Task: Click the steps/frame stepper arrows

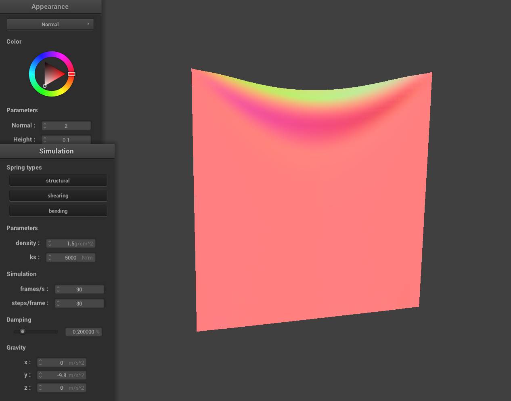Action: 59,304
